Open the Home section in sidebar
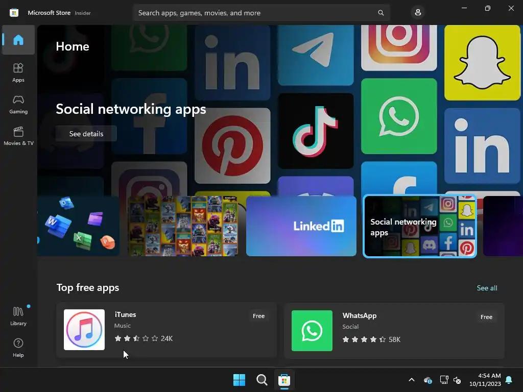 coord(18,40)
